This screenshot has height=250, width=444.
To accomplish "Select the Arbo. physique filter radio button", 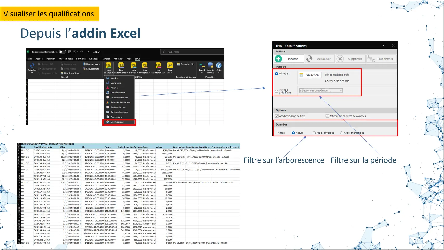I will 314,133.
